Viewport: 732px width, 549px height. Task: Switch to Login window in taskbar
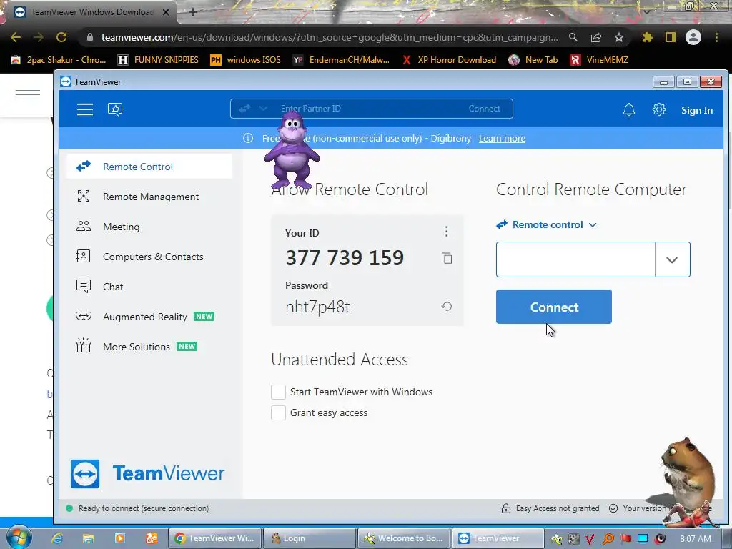point(309,538)
